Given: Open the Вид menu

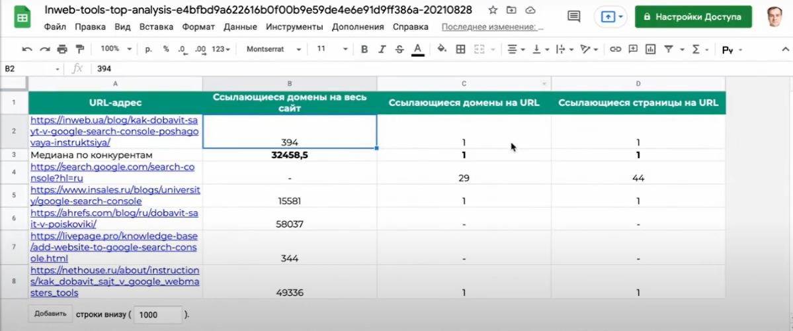Looking at the screenshot, I should point(122,27).
